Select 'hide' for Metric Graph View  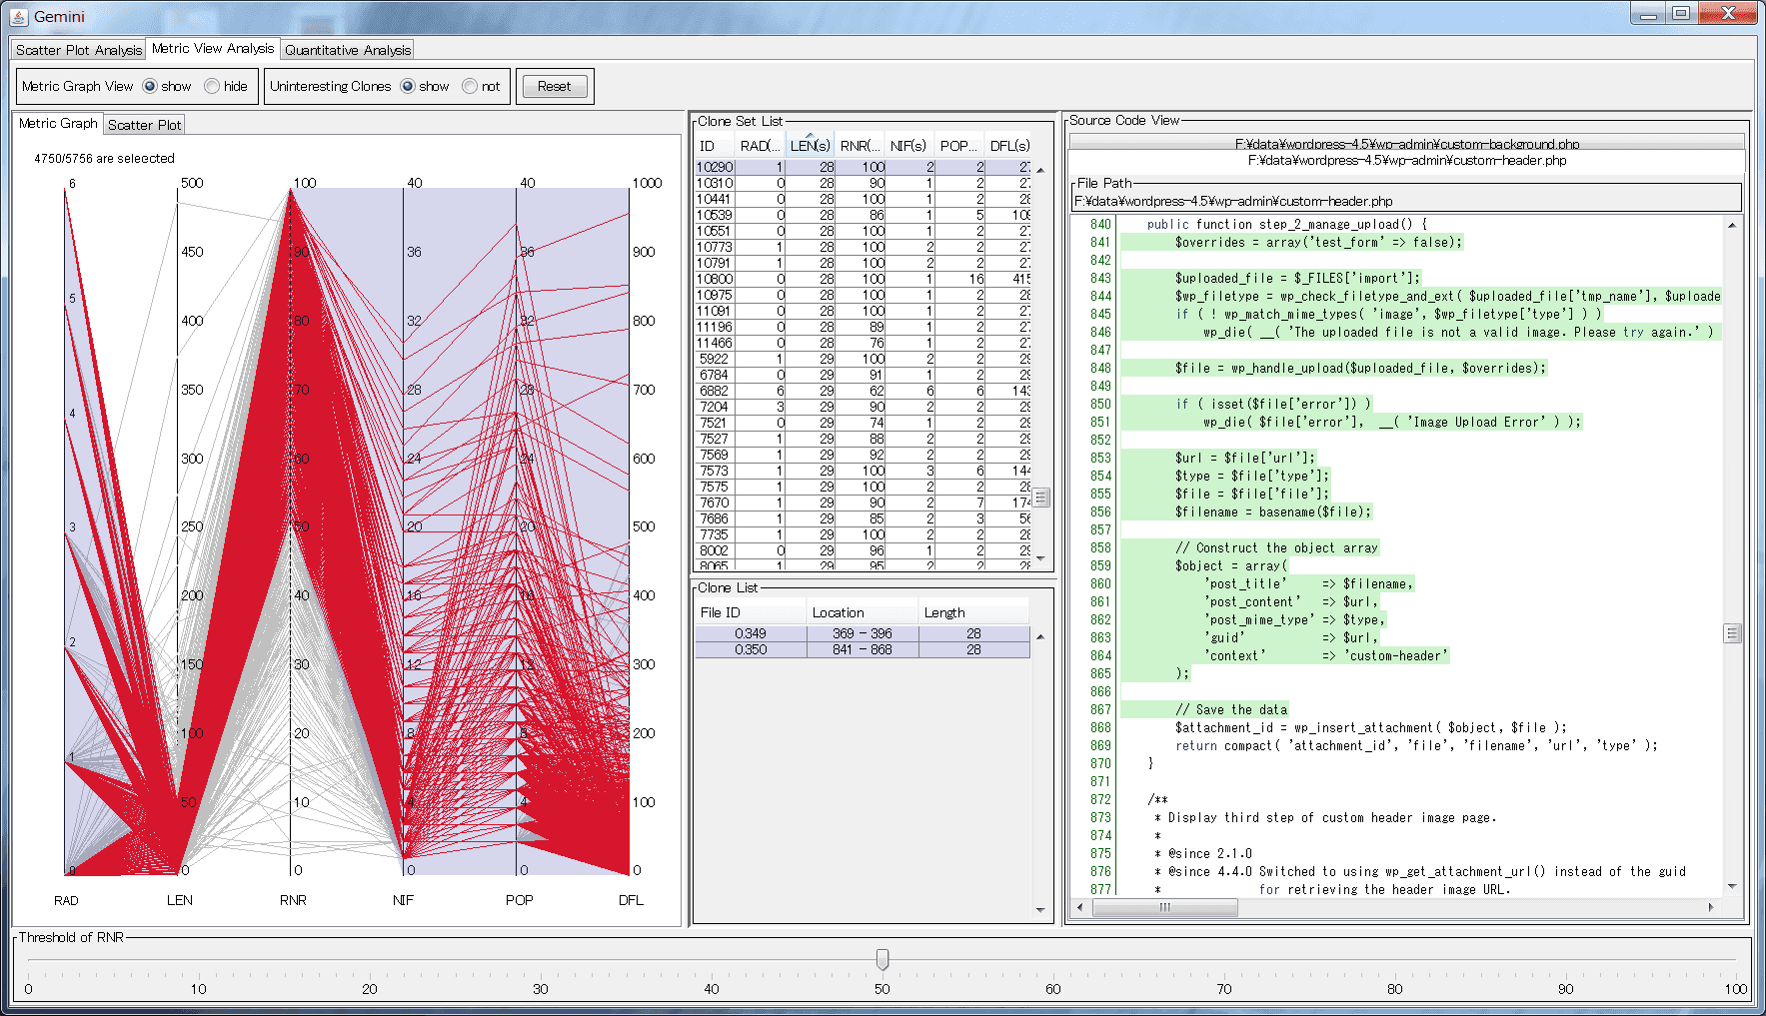pyautogui.click(x=212, y=87)
